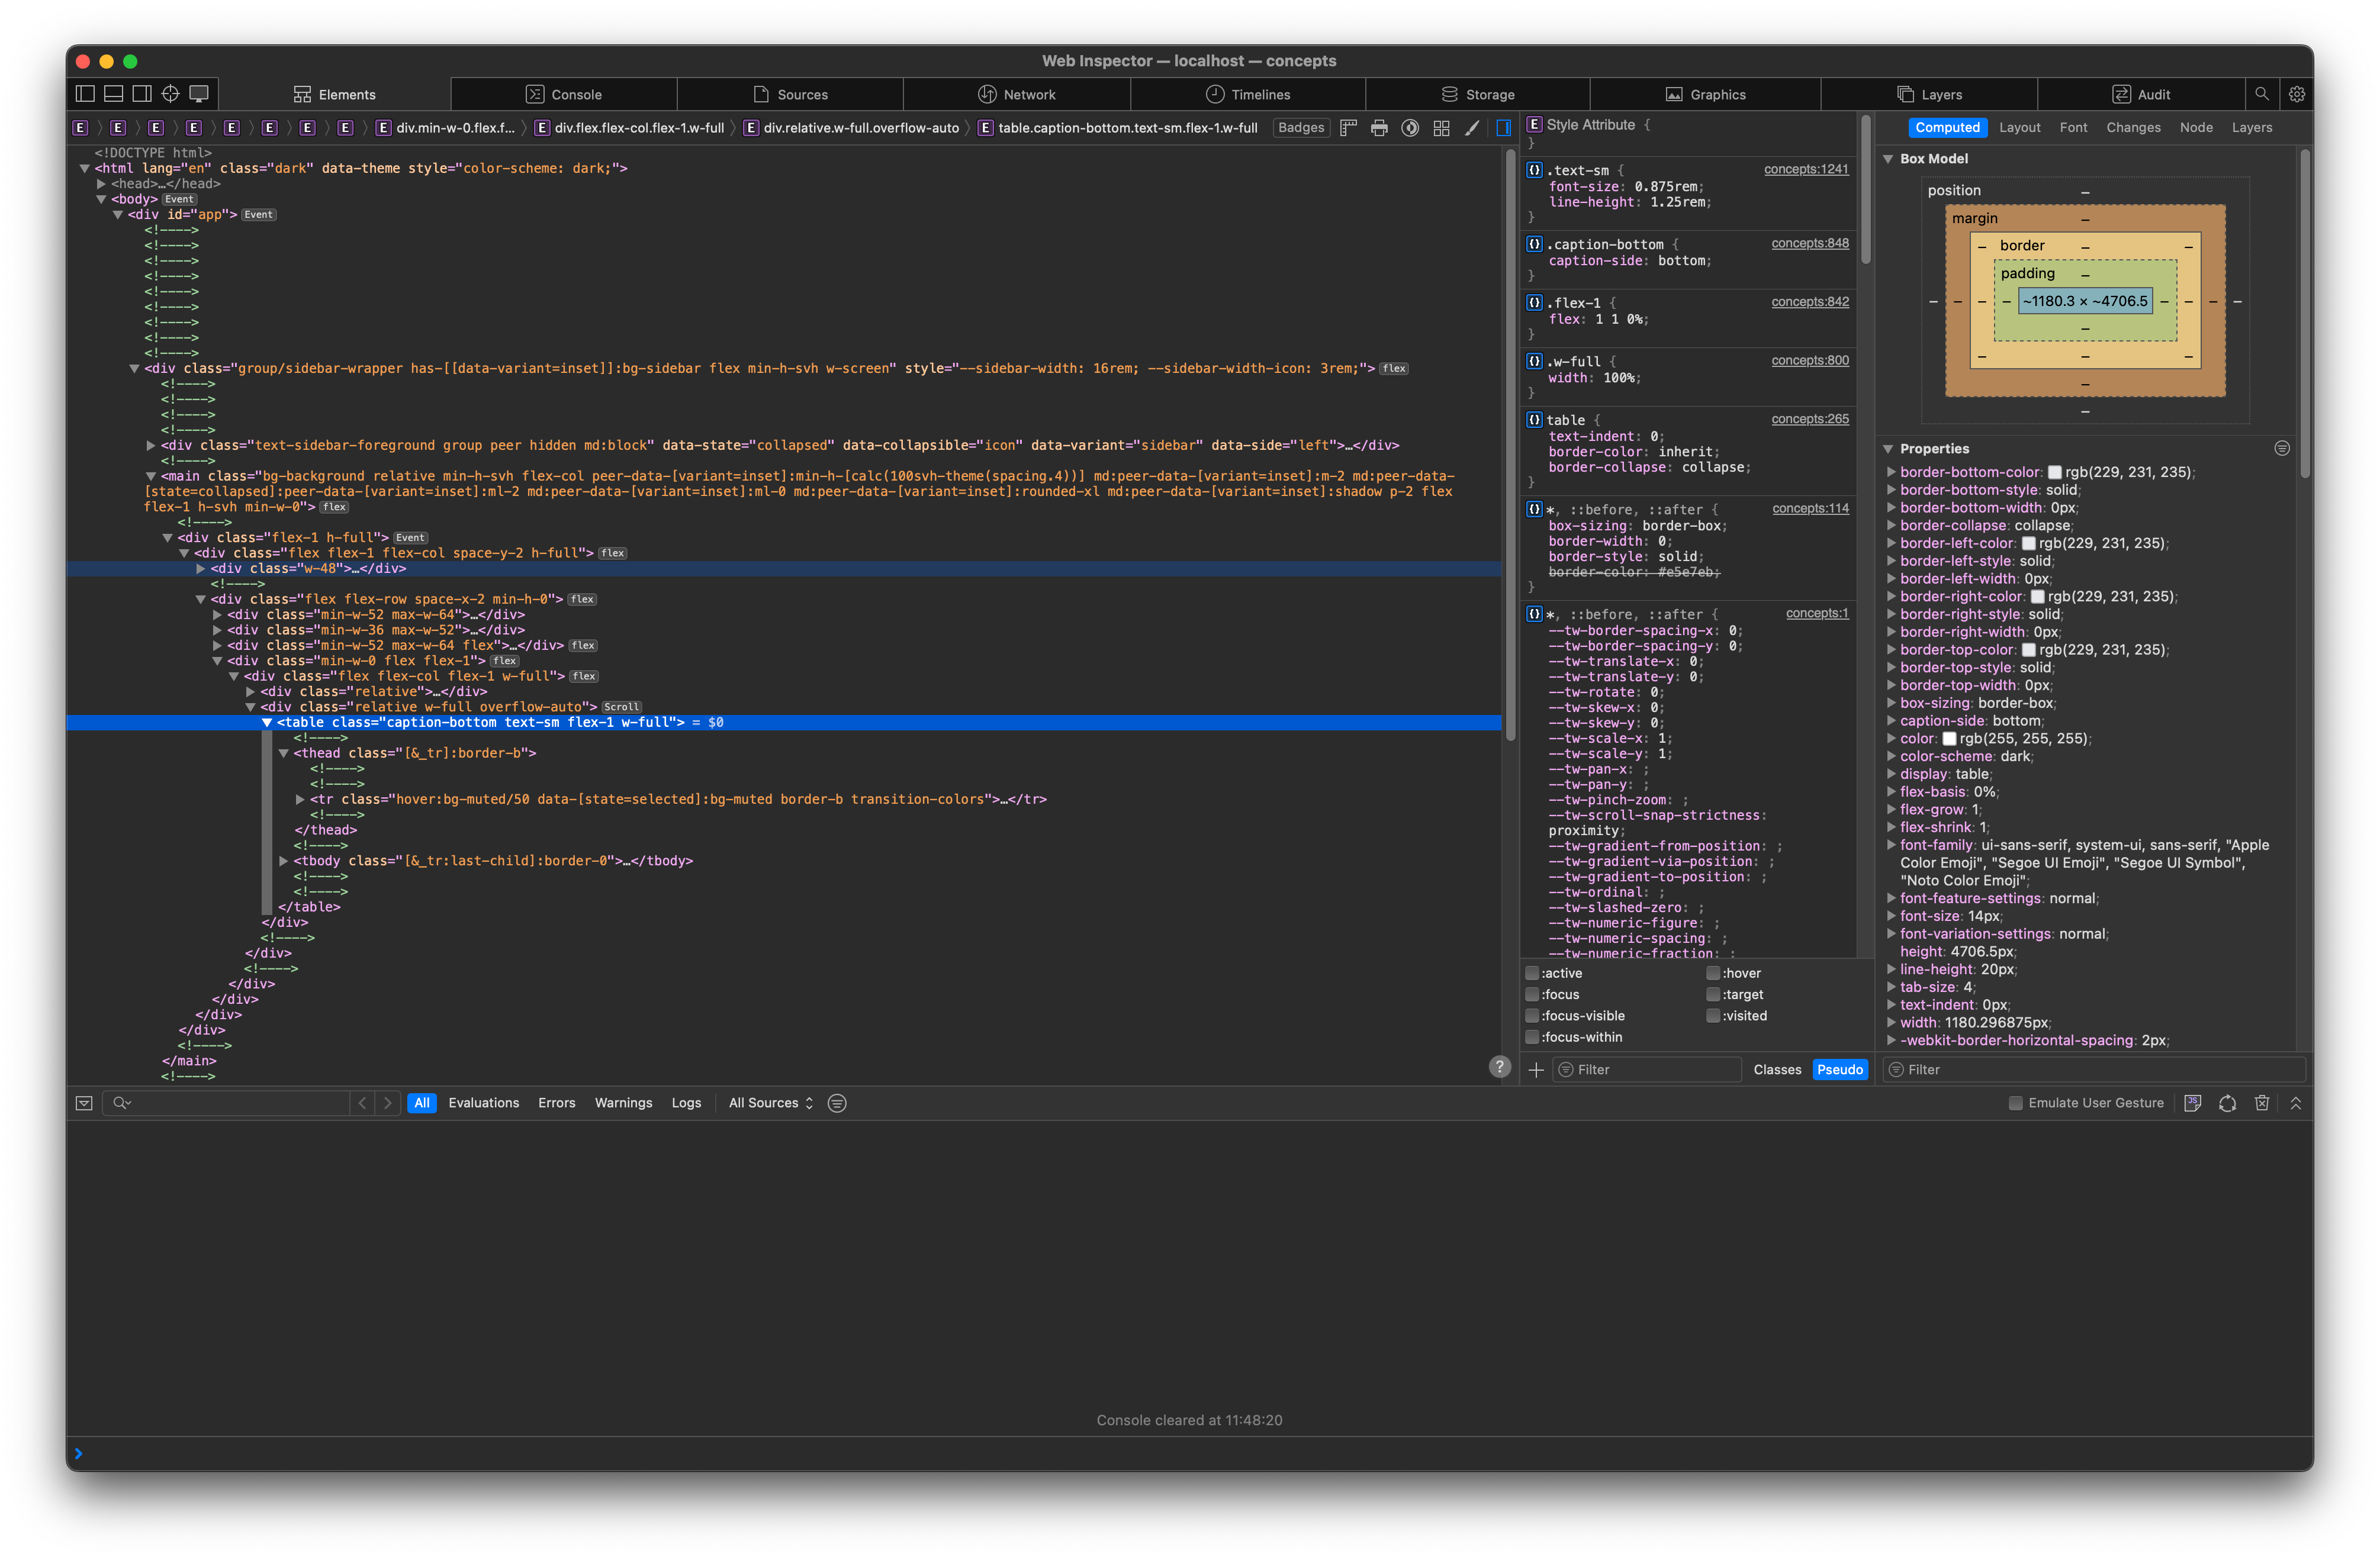Click the color property white swatch
The image size is (2380, 1559).
click(1948, 739)
